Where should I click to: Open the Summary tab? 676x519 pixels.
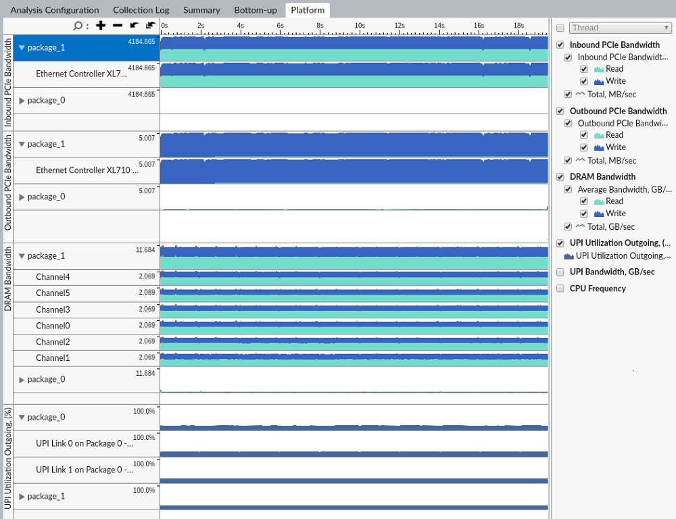201,10
